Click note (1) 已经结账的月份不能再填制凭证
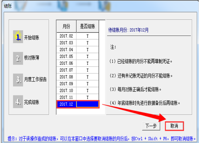The image size is (199, 143). pos(141,62)
